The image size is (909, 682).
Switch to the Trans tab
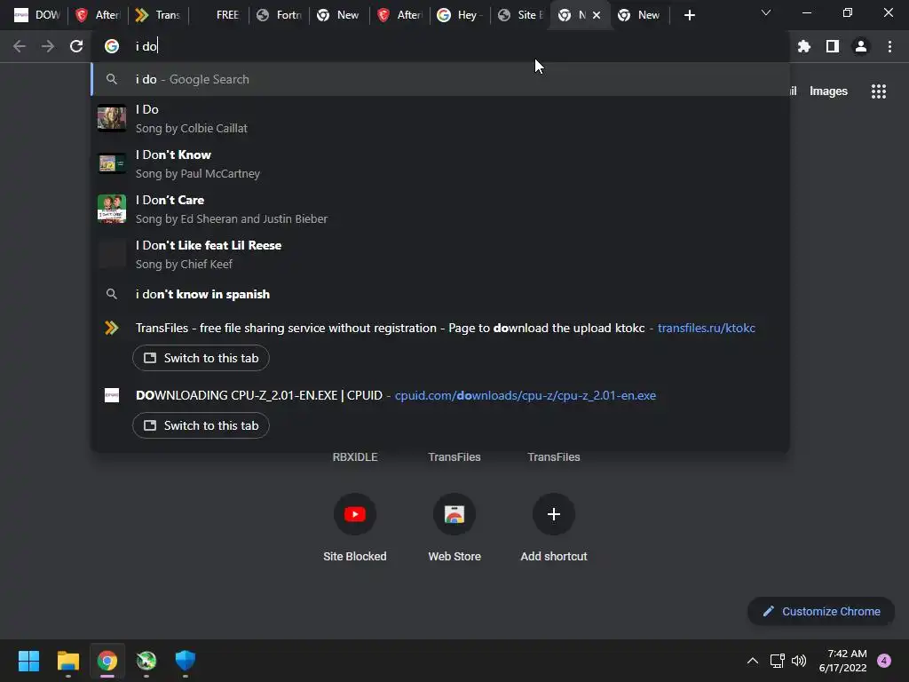point(158,15)
